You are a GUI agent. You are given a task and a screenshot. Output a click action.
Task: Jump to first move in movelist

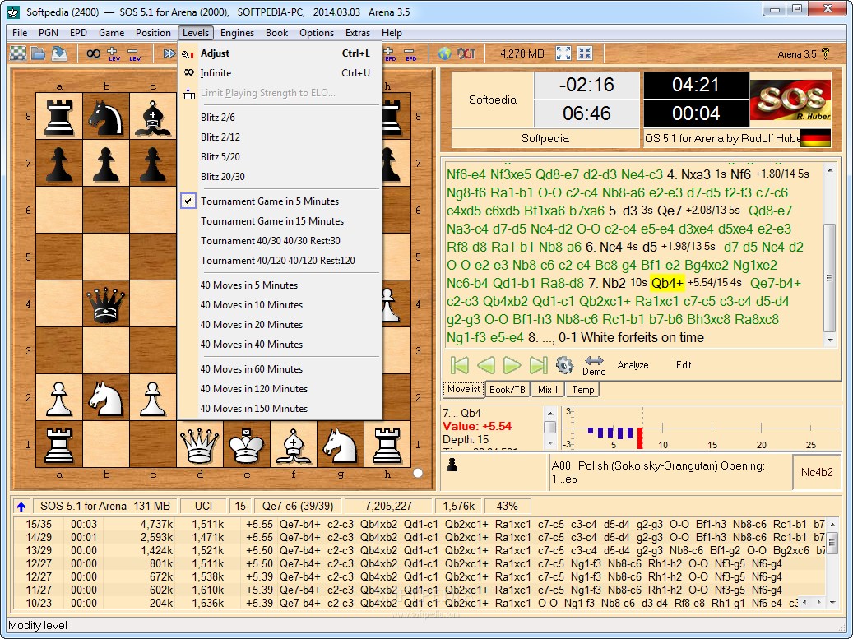point(460,365)
